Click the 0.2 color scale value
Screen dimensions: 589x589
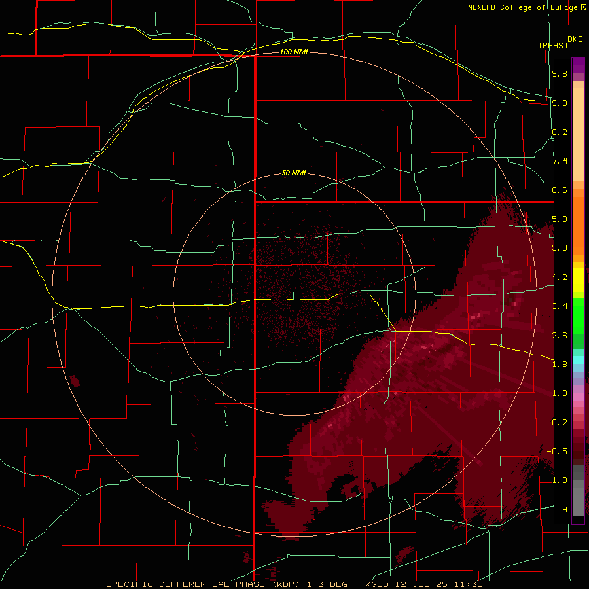click(560, 423)
